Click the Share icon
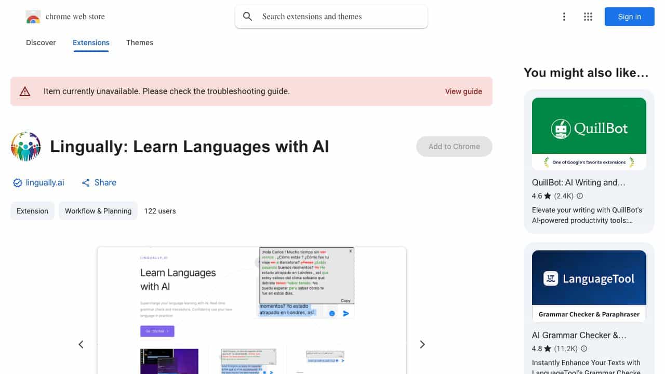 (x=86, y=183)
